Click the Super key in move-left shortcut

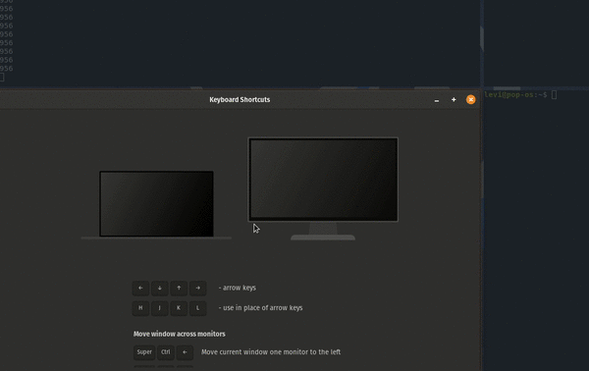[x=144, y=352]
